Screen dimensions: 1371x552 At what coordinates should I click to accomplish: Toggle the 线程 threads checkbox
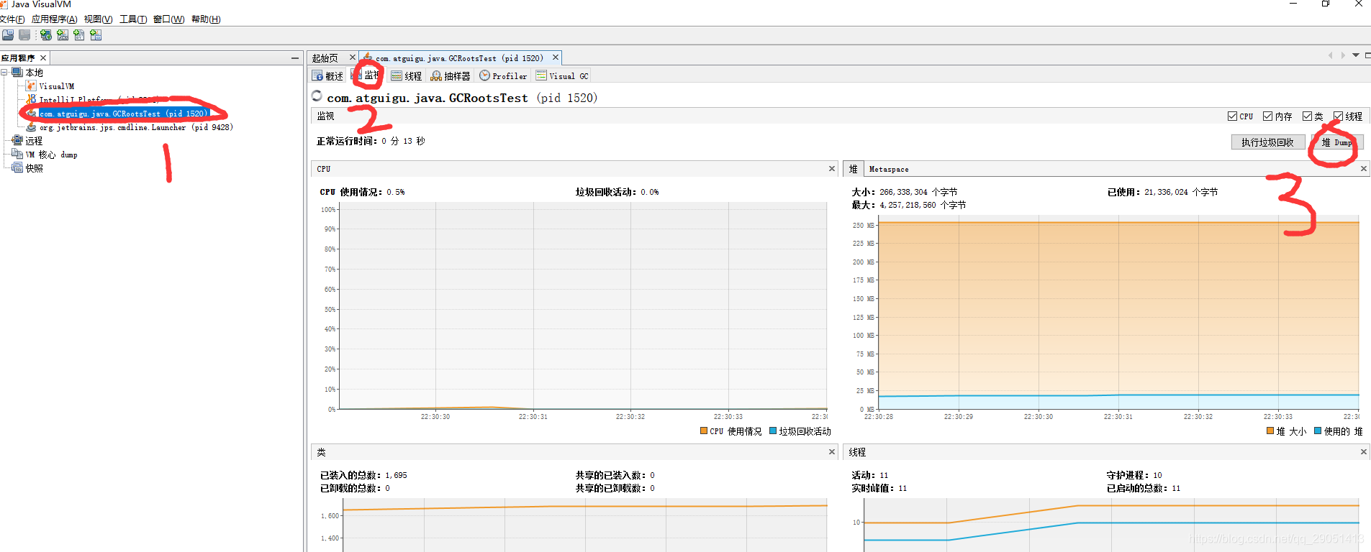pos(1338,116)
